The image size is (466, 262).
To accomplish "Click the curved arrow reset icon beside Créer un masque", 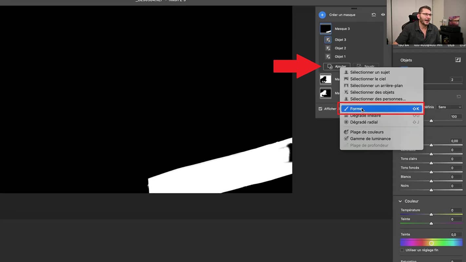I will coord(374,15).
